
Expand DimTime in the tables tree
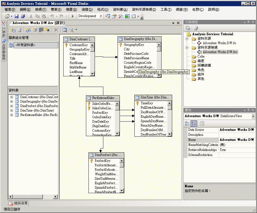12,110
